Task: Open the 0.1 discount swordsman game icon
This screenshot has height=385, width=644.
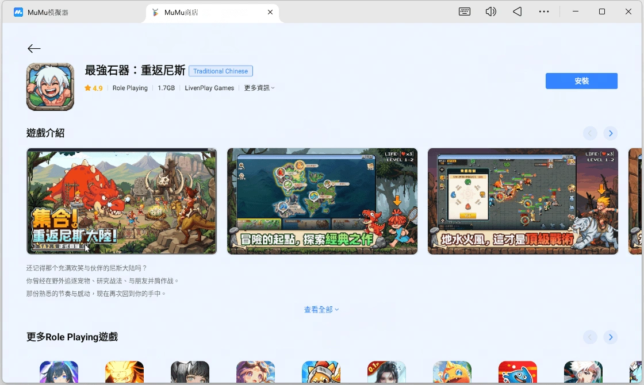Action: (x=386, y=372)
